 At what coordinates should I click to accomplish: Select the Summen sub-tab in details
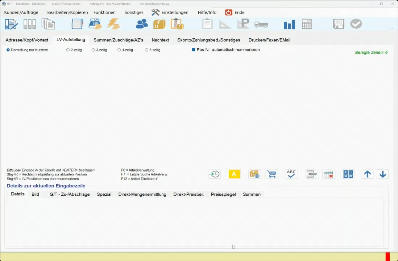(x=252, y=194)
